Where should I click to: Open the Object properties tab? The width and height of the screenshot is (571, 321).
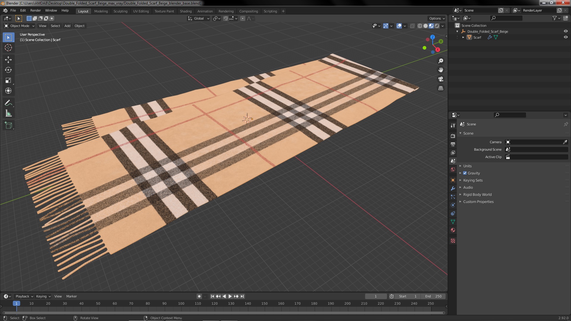point(453,180)
